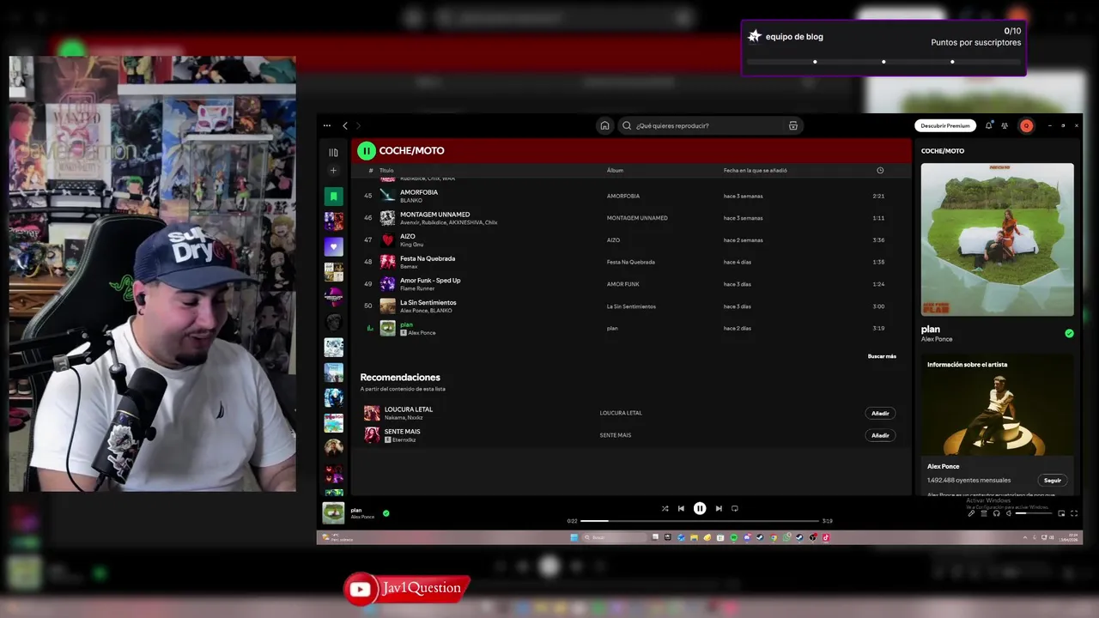
Task: Open Friend Activity people icon
Action: pos(1005,125)
